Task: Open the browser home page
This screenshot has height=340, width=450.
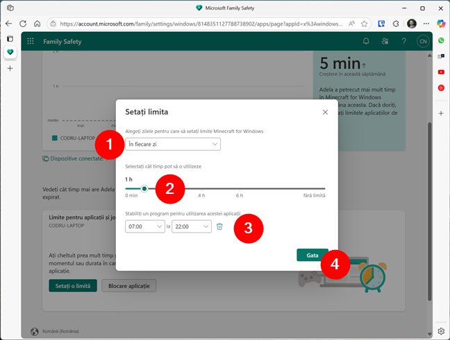Action: pos(37,24)
